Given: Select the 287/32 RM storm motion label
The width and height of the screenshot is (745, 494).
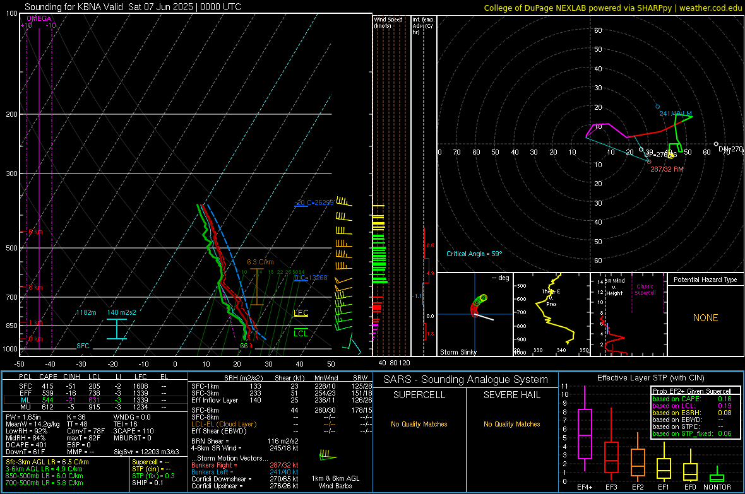Looking at the screenshot, I should coord(667,169).
